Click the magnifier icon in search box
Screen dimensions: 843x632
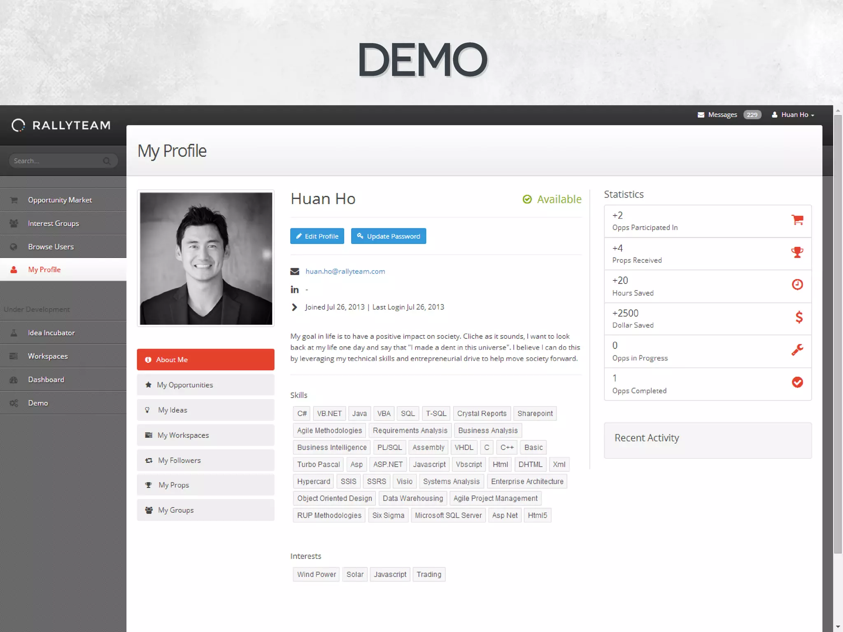click(107, 161)
